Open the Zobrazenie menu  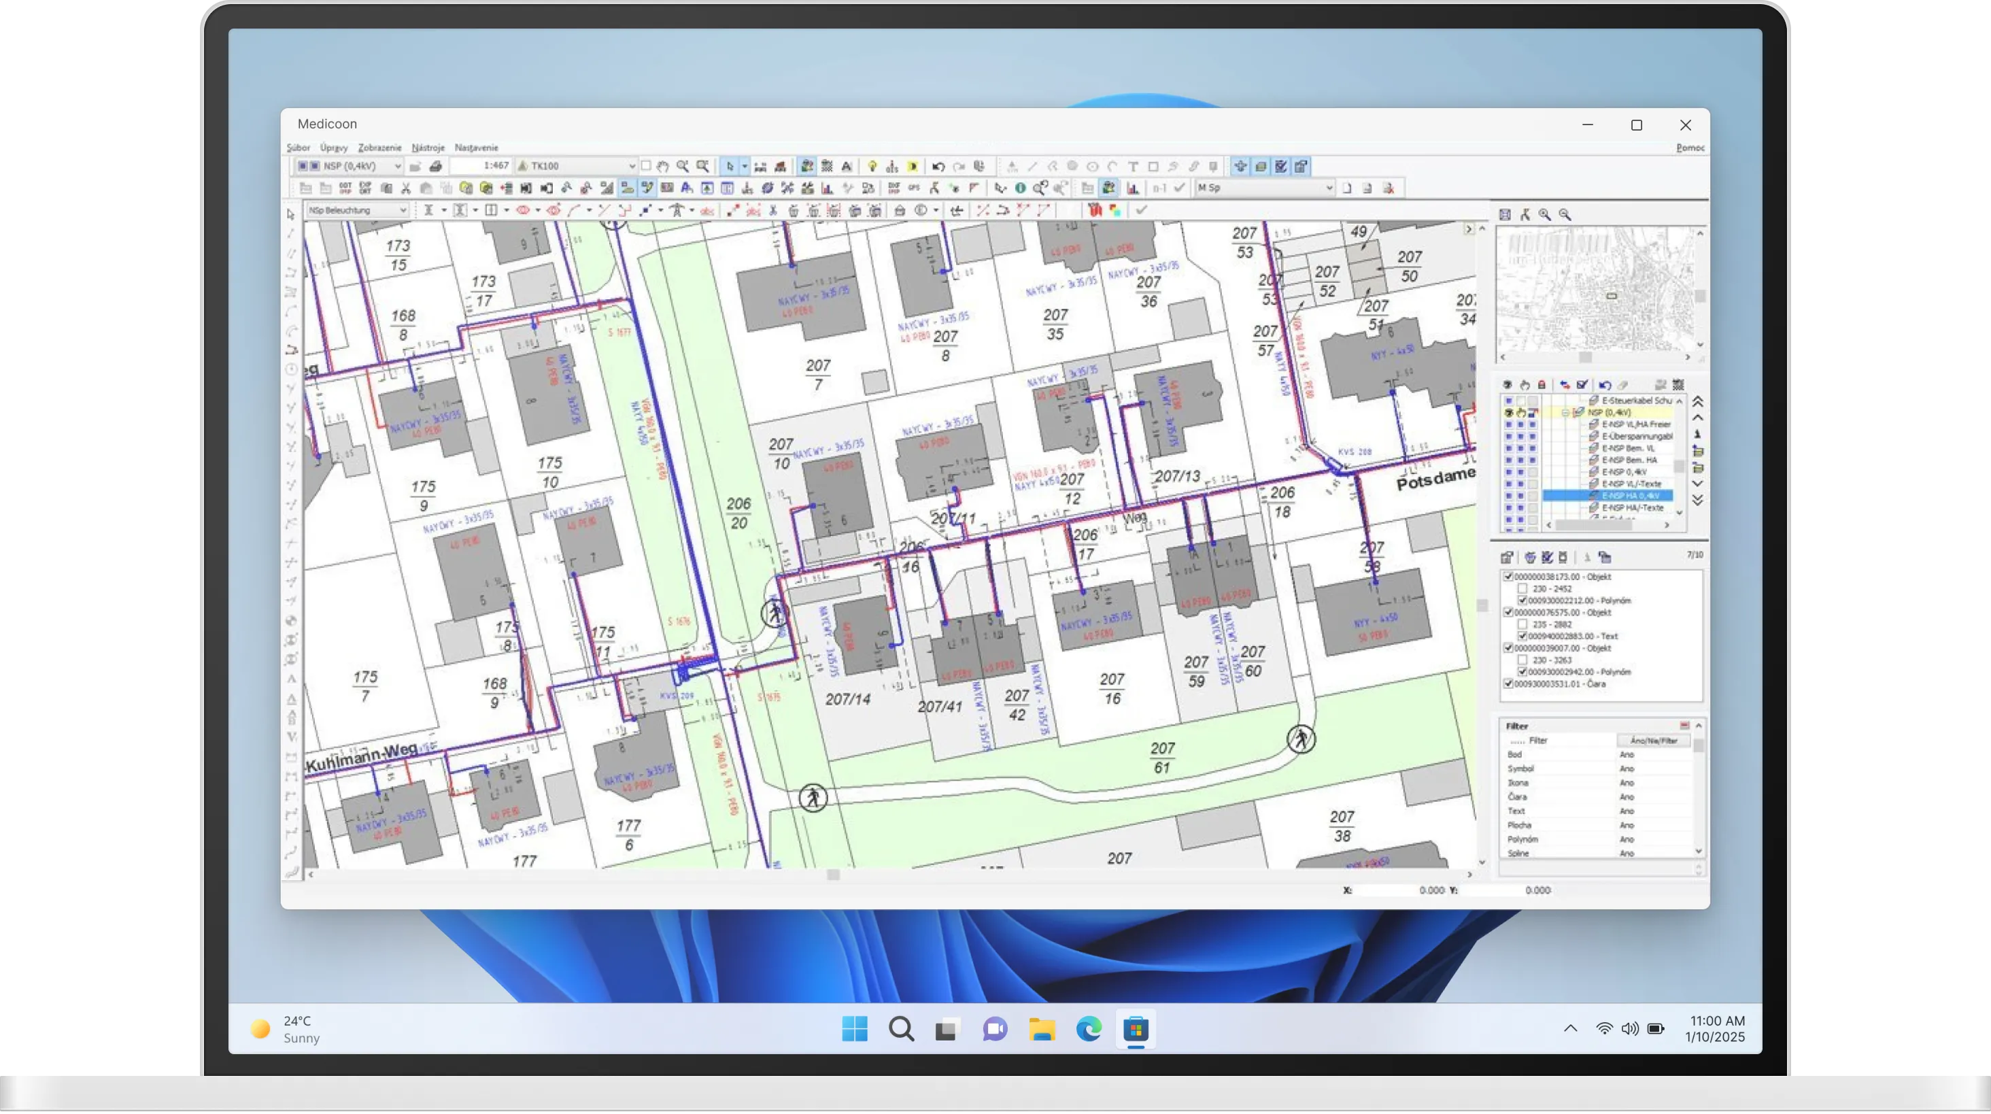point(379,148)
